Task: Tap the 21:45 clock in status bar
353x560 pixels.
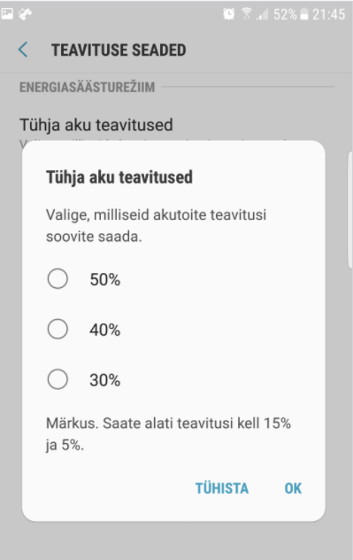Action: click(x=329, y=14)
